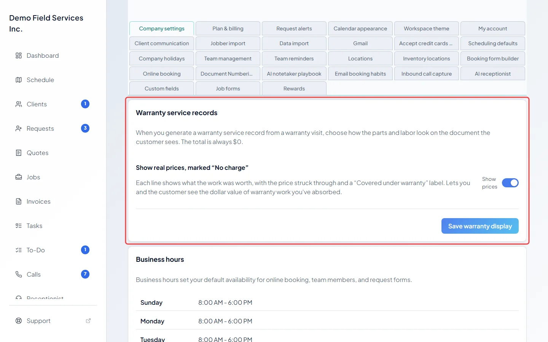Click the Schedule map icon
This screenshot has width=548, height=342.
19,80
